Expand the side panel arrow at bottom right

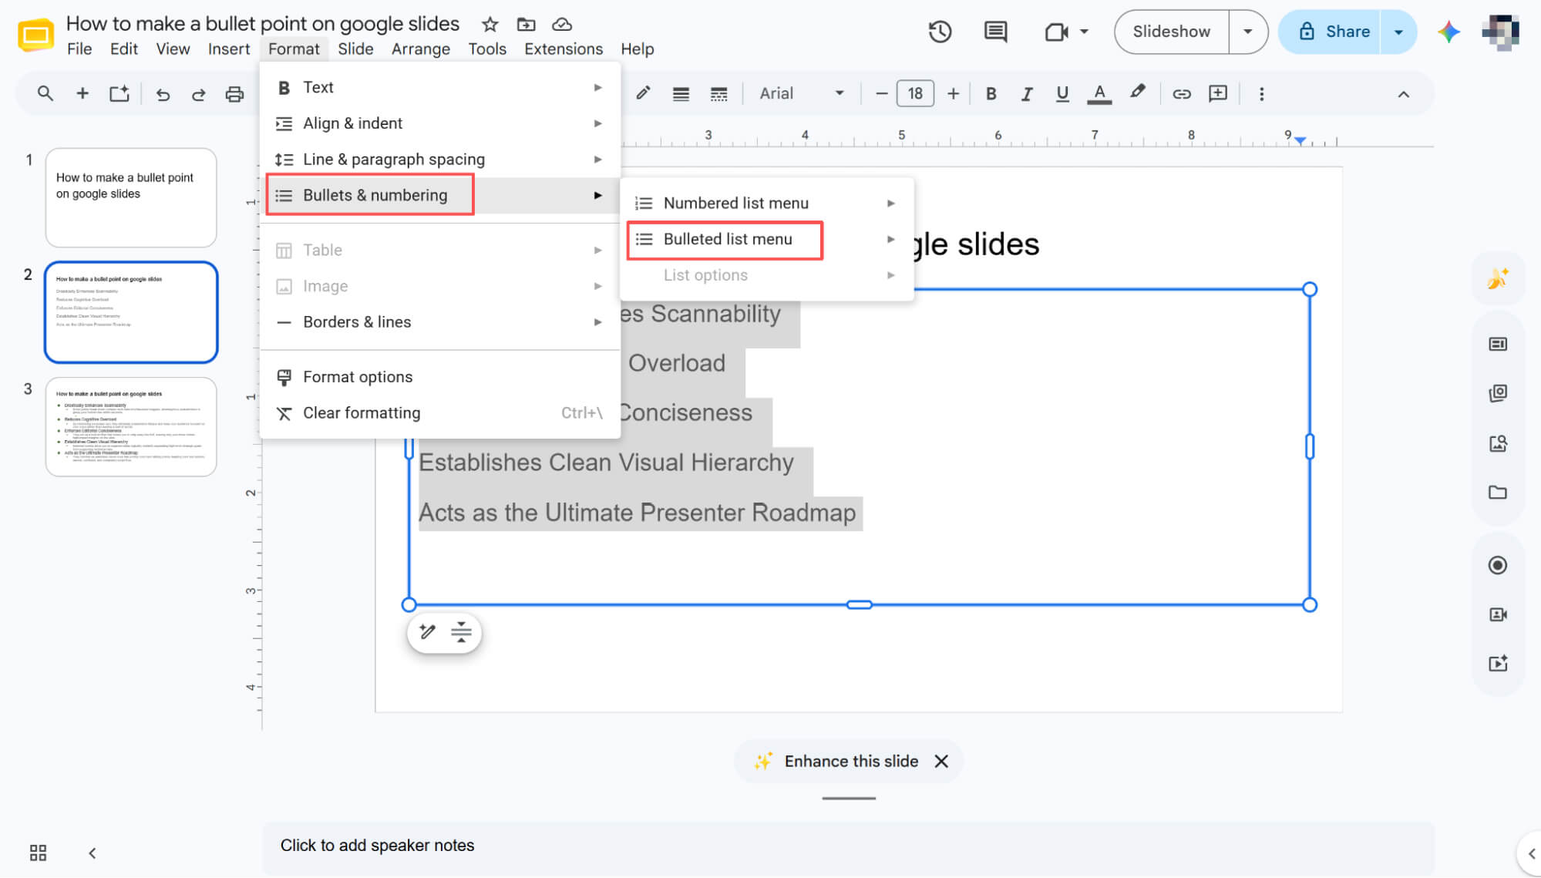[1530, 853]
